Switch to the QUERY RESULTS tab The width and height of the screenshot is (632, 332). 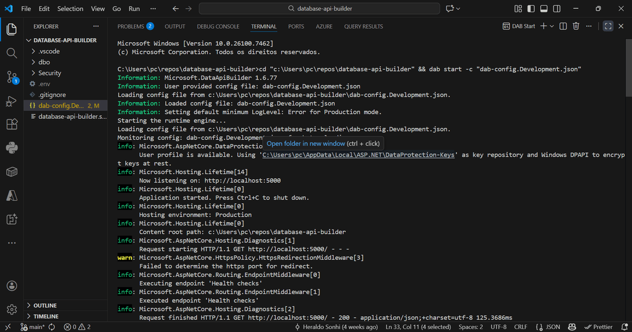(363, 26)
